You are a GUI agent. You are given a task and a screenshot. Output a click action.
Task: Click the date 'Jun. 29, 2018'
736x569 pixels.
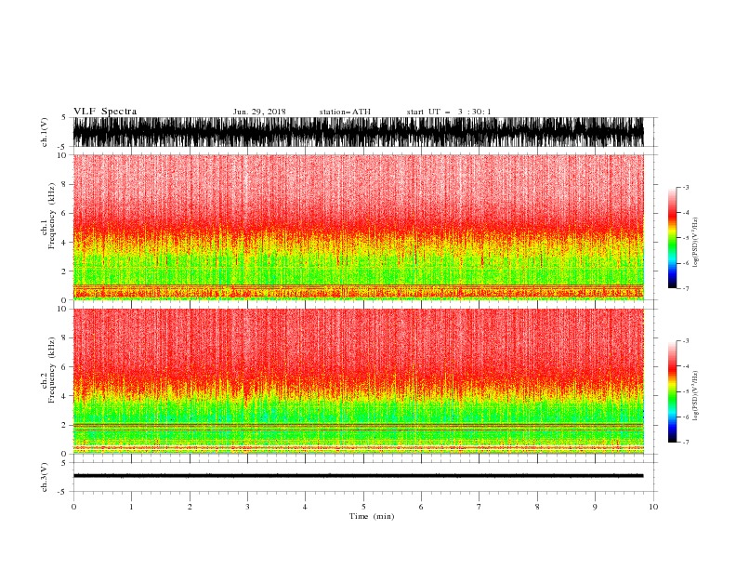259,112
